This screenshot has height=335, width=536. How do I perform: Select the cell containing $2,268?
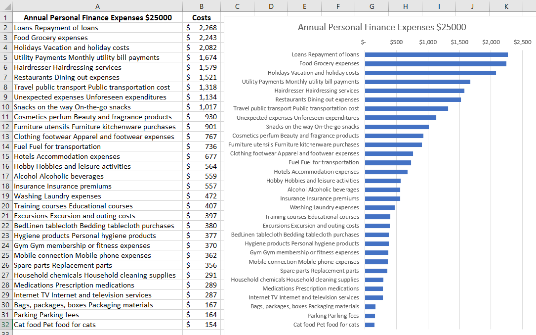click(x=202, y=27)
